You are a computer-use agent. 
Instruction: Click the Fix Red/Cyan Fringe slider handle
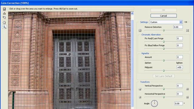pyautogui.click(x=164, y=42)
